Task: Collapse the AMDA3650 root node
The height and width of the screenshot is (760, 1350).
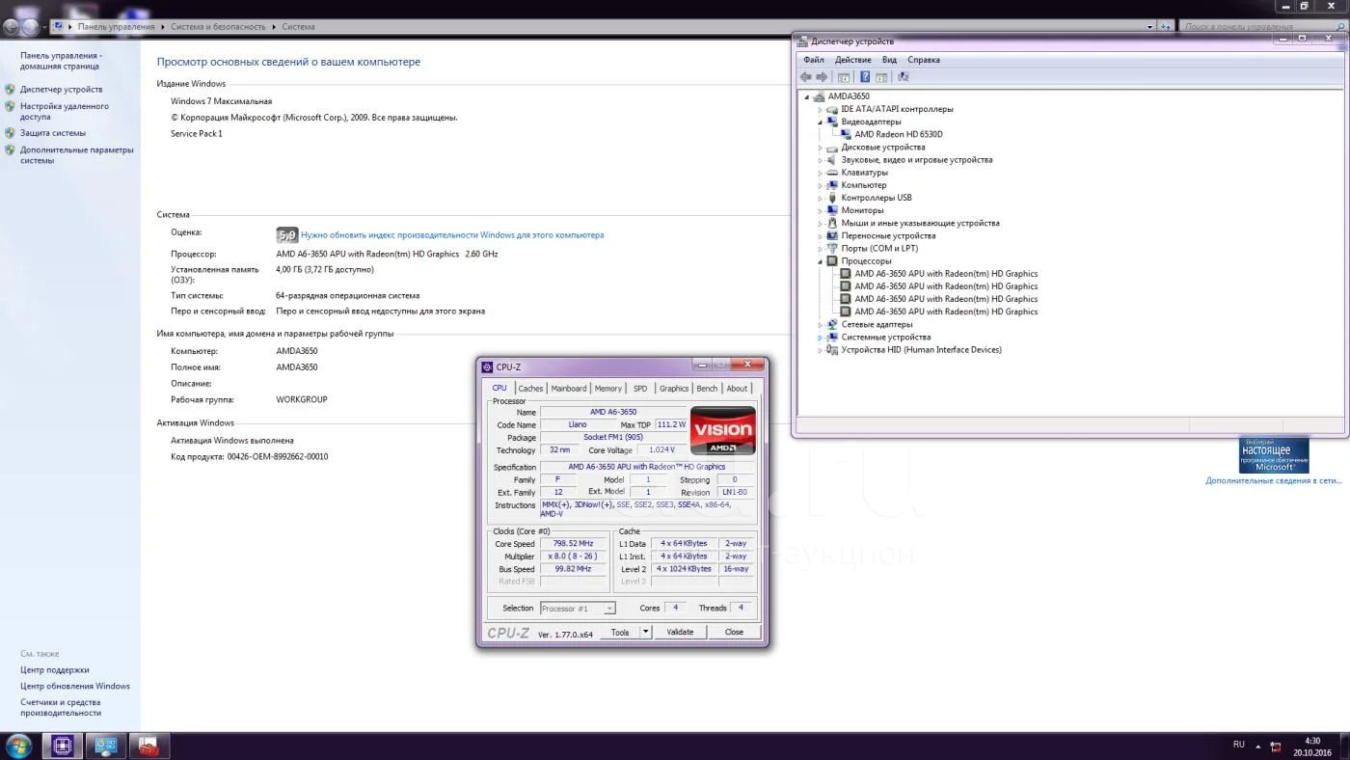Action: pos(808,96)
